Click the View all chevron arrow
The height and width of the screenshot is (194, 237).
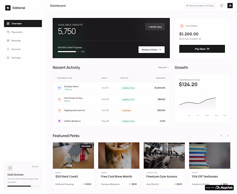(x=168, y=67)
